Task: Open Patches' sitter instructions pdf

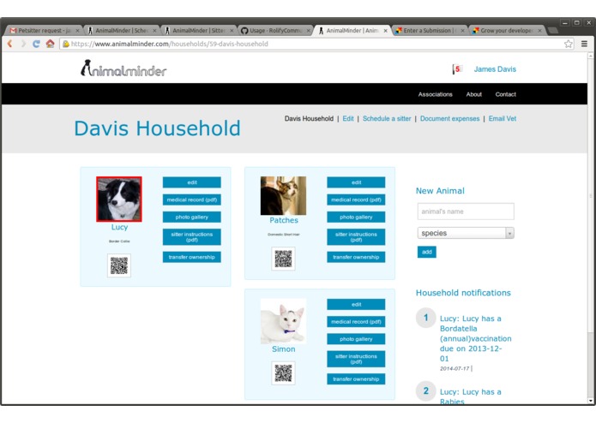Action: pos(356,236)
